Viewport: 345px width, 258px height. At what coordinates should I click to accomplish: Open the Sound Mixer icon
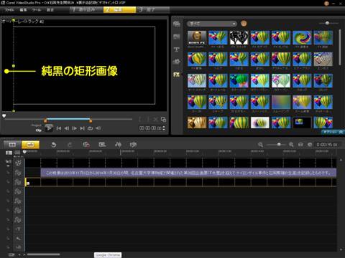tap(118, 145)
